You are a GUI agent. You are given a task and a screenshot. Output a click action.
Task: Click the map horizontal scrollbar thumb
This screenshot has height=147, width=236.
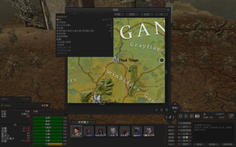point(102,104)
